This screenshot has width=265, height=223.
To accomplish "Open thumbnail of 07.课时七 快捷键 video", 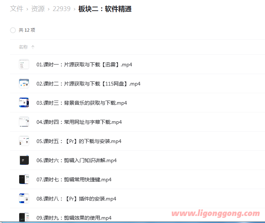I will 24,179.
